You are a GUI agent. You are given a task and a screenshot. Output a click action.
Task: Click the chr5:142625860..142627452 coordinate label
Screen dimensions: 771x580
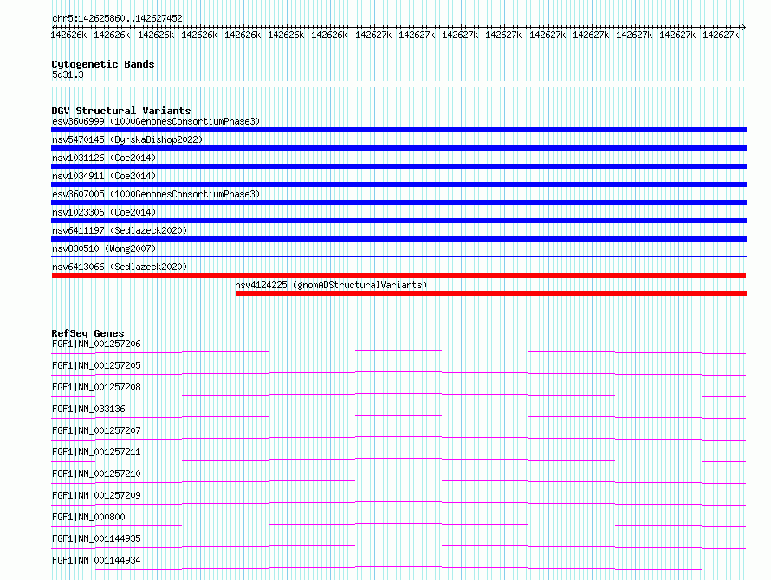pyautogui.click(x=117, y=18)
